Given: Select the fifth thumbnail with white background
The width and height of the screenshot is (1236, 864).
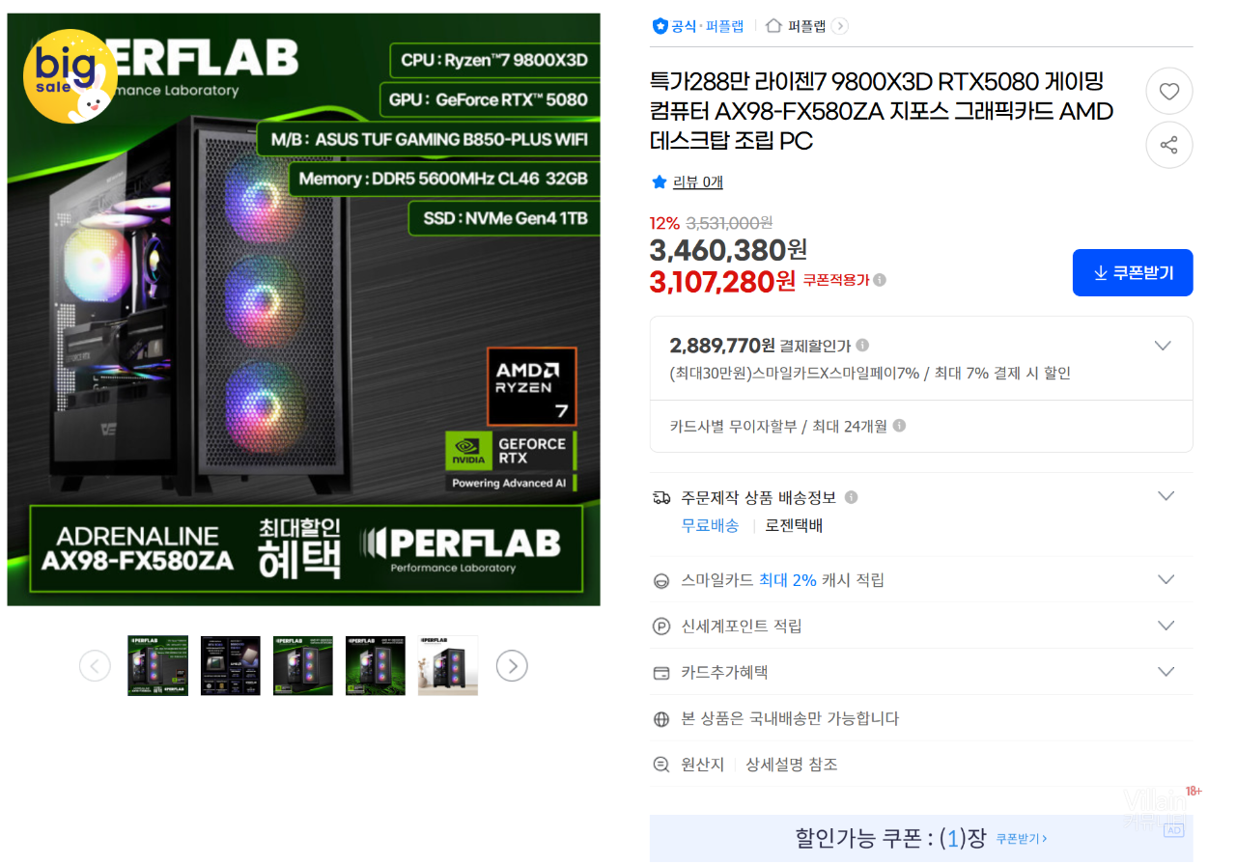Looking at the screenshot, I should pos(448,665).
